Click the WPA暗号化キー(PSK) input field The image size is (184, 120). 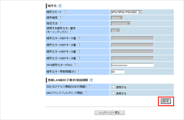(132, 65)
